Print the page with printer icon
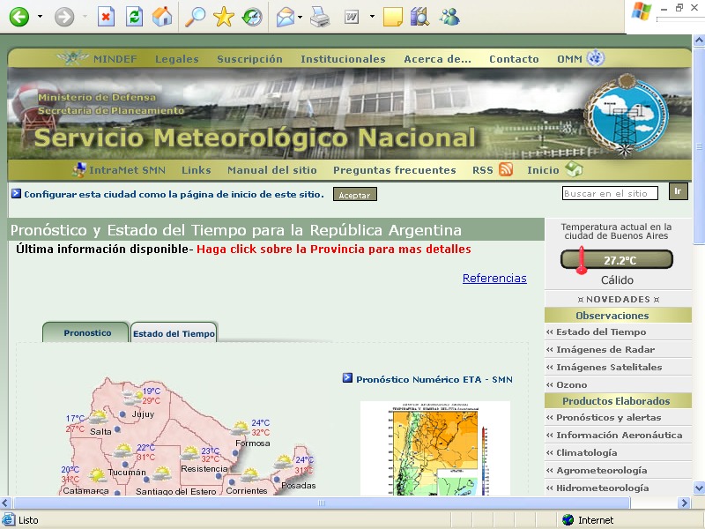The image size is (705, 529). [x=320, y=17]
